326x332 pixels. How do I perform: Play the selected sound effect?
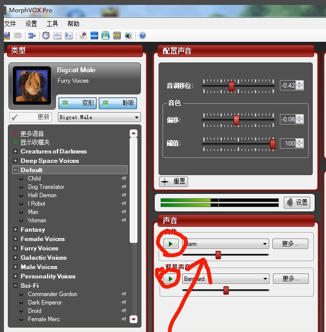pos(171,244)
